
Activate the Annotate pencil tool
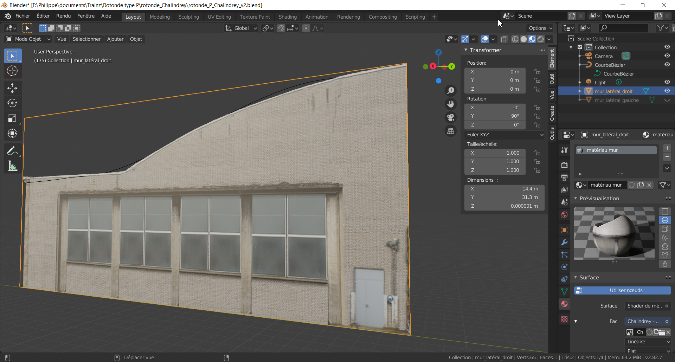pos(12,151)
